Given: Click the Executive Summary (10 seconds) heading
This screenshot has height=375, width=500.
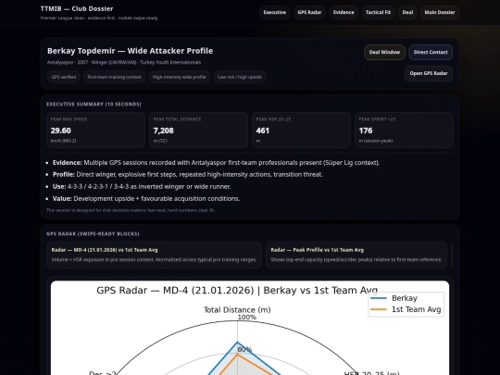Looking at the screenshot, I should point(94,105).
